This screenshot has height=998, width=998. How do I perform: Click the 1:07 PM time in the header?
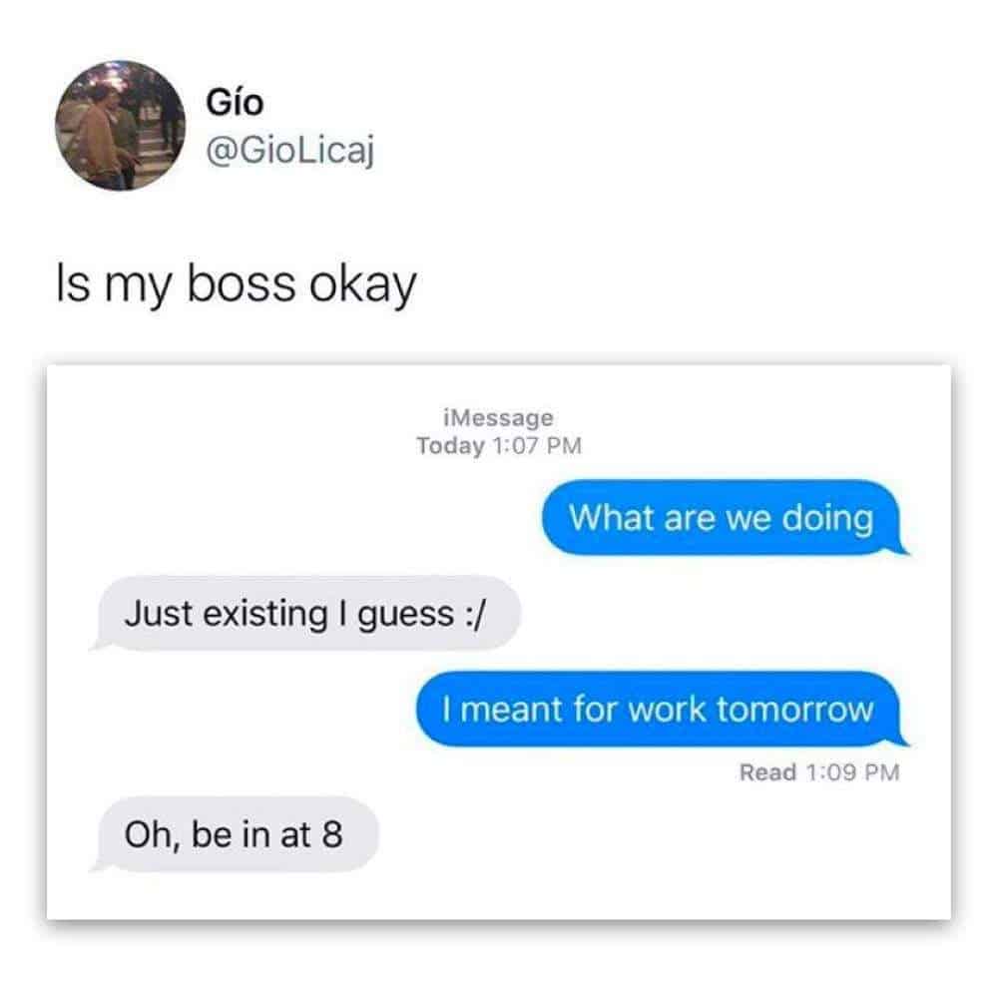[537, 445]
